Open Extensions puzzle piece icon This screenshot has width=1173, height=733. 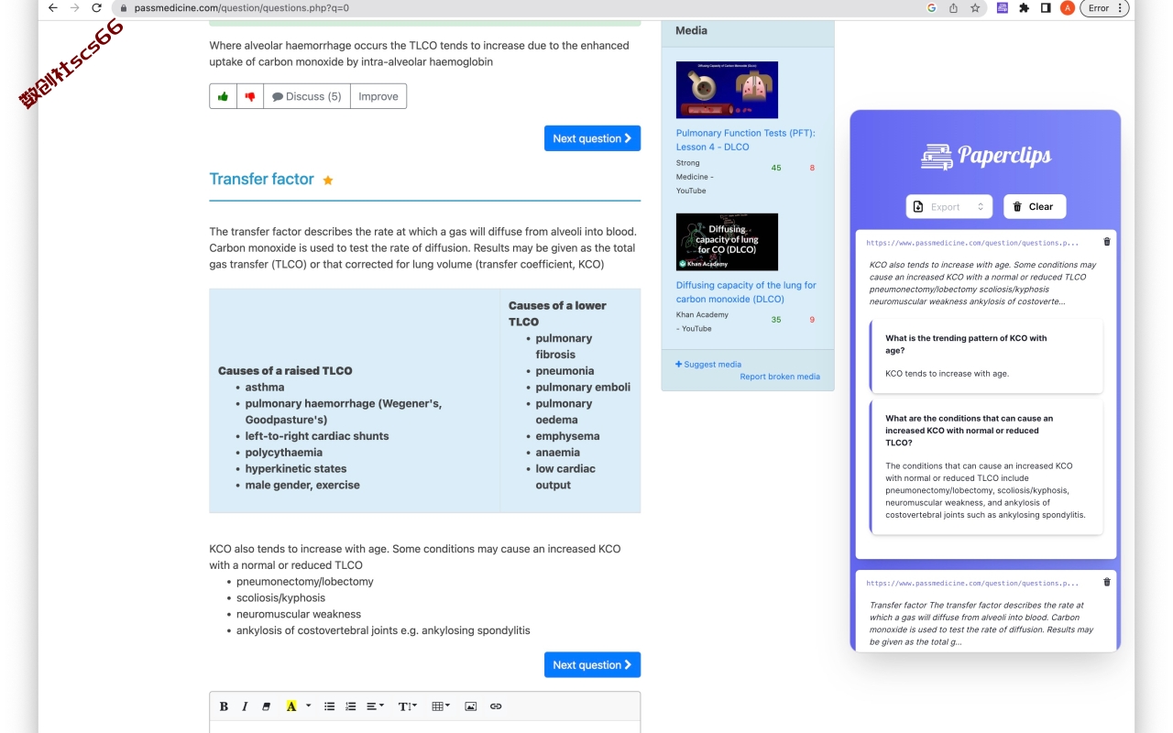(x=1024, y=8)
